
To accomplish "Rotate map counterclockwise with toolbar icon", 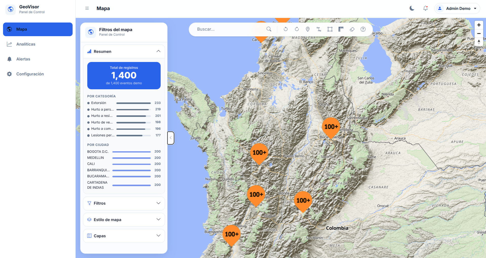I will coord(286,29).
